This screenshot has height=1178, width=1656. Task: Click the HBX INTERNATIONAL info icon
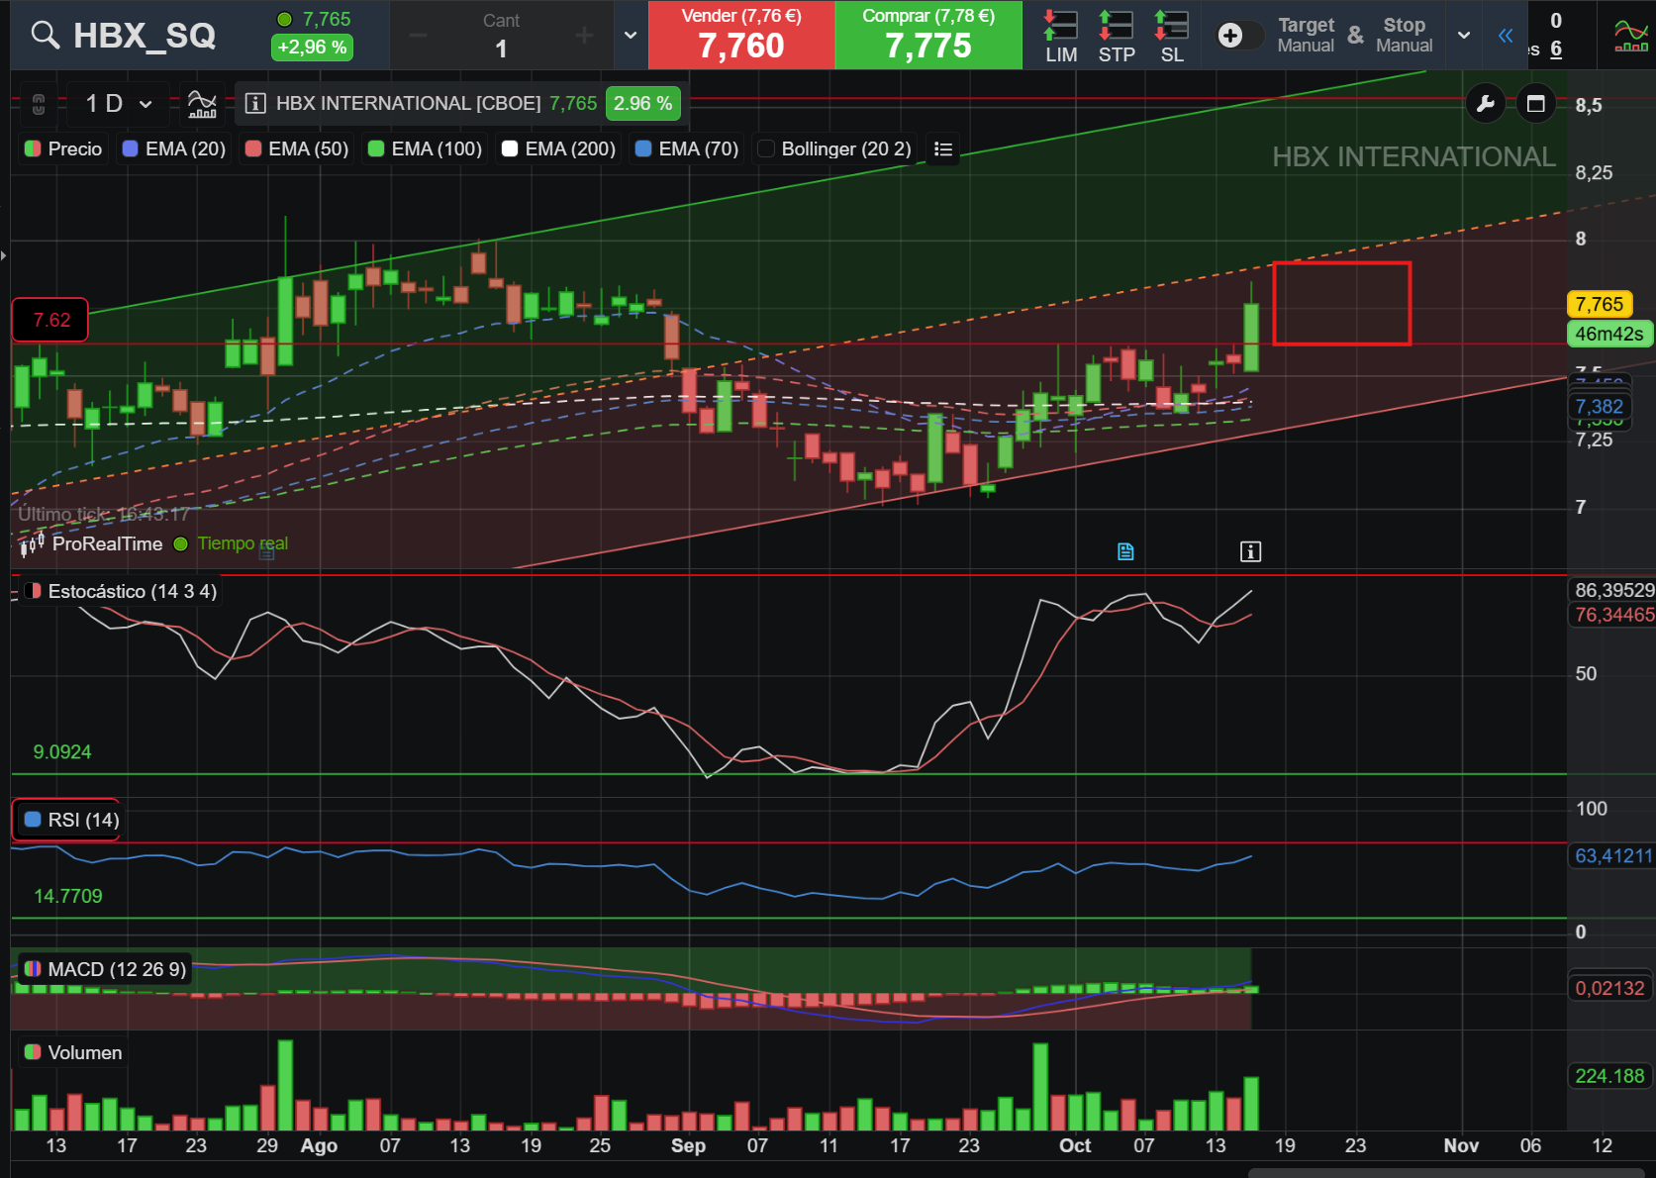pyautogui.click(x=255, y=103)
